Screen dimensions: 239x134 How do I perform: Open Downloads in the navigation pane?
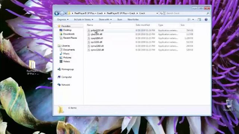click(69, 34)
